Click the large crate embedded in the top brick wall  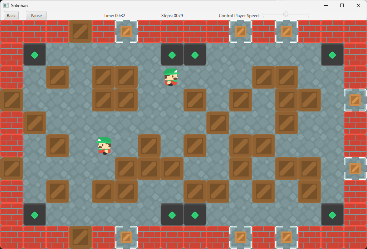pyautogui.click(x=80, y=31)
